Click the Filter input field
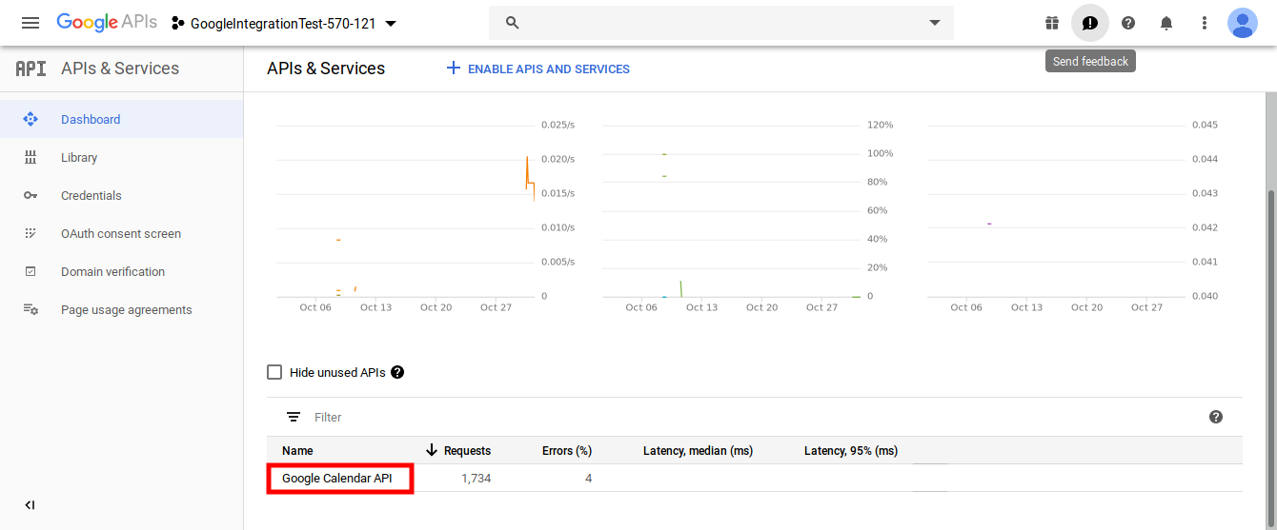 pos(572,417)
